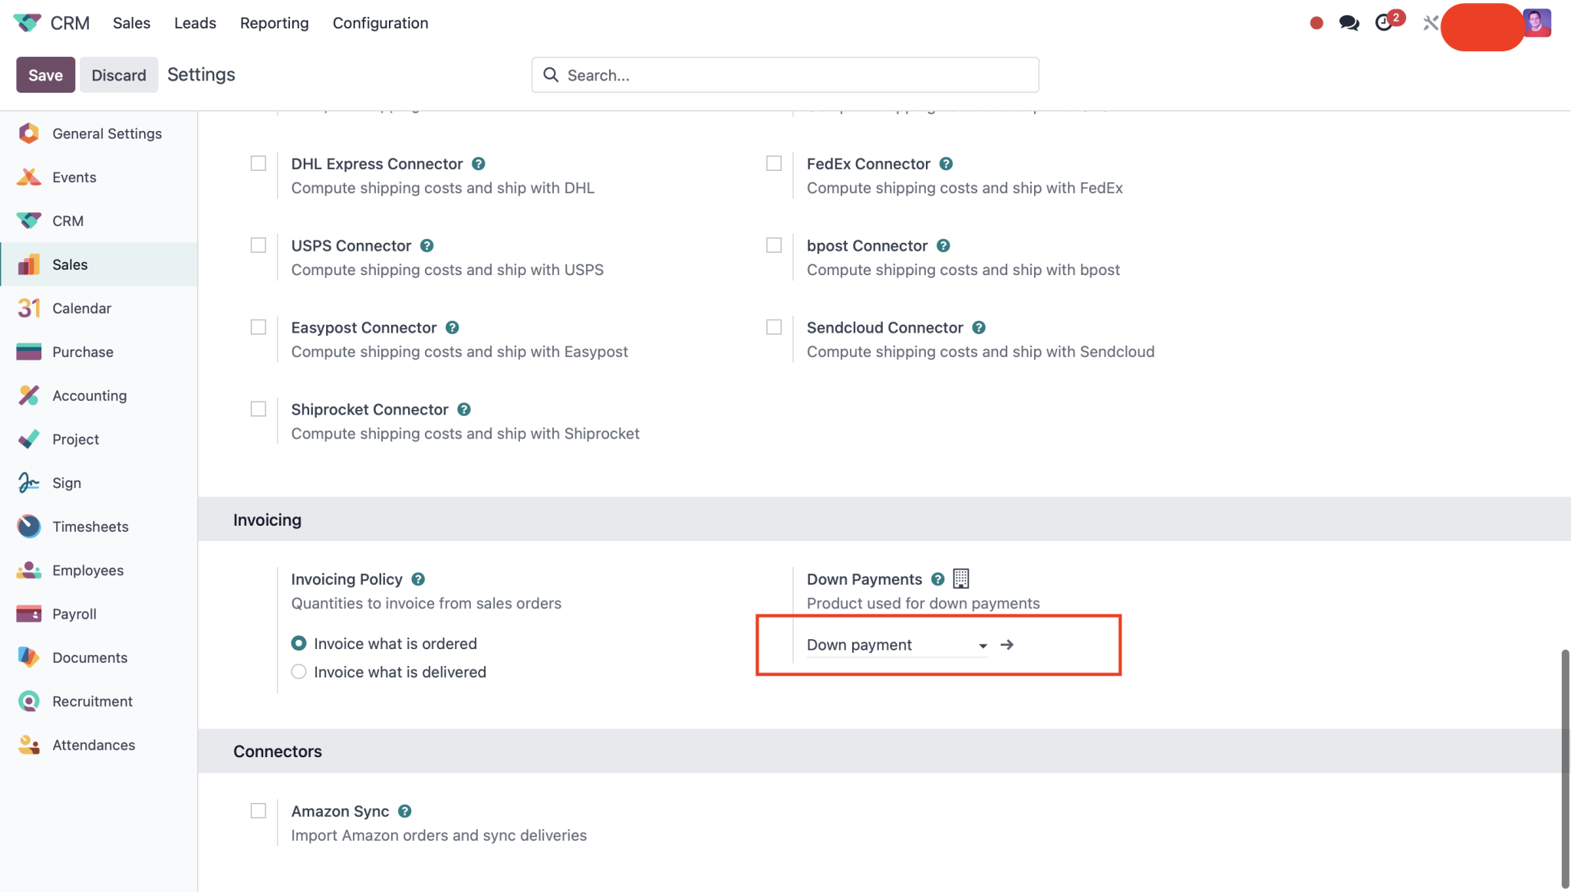The image size is (1571, 892).
Task: Switch to the Configuration menu
Action: (x=380, y=23)
